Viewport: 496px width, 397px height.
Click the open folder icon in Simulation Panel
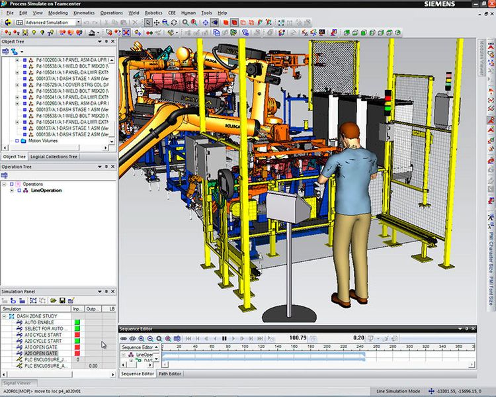tap(54, 300)
